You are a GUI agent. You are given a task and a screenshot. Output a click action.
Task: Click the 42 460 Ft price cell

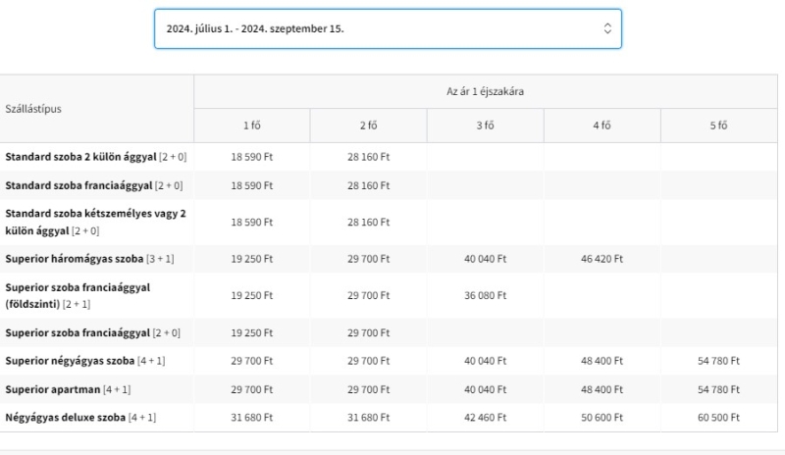[x=485, y=418]
